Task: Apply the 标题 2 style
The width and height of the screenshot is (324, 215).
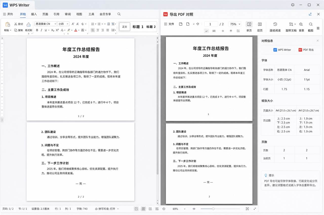Action: [151, 27]
